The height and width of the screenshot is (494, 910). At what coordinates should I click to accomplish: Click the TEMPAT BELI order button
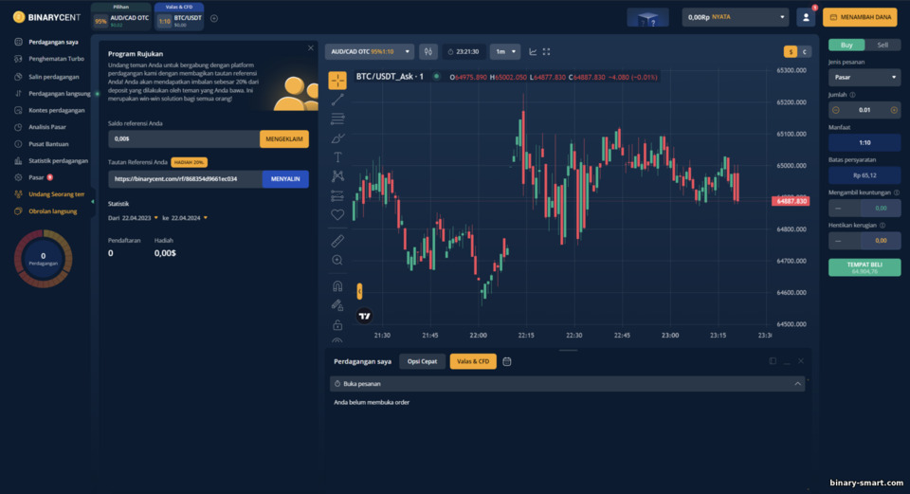(x=864, y=267)
